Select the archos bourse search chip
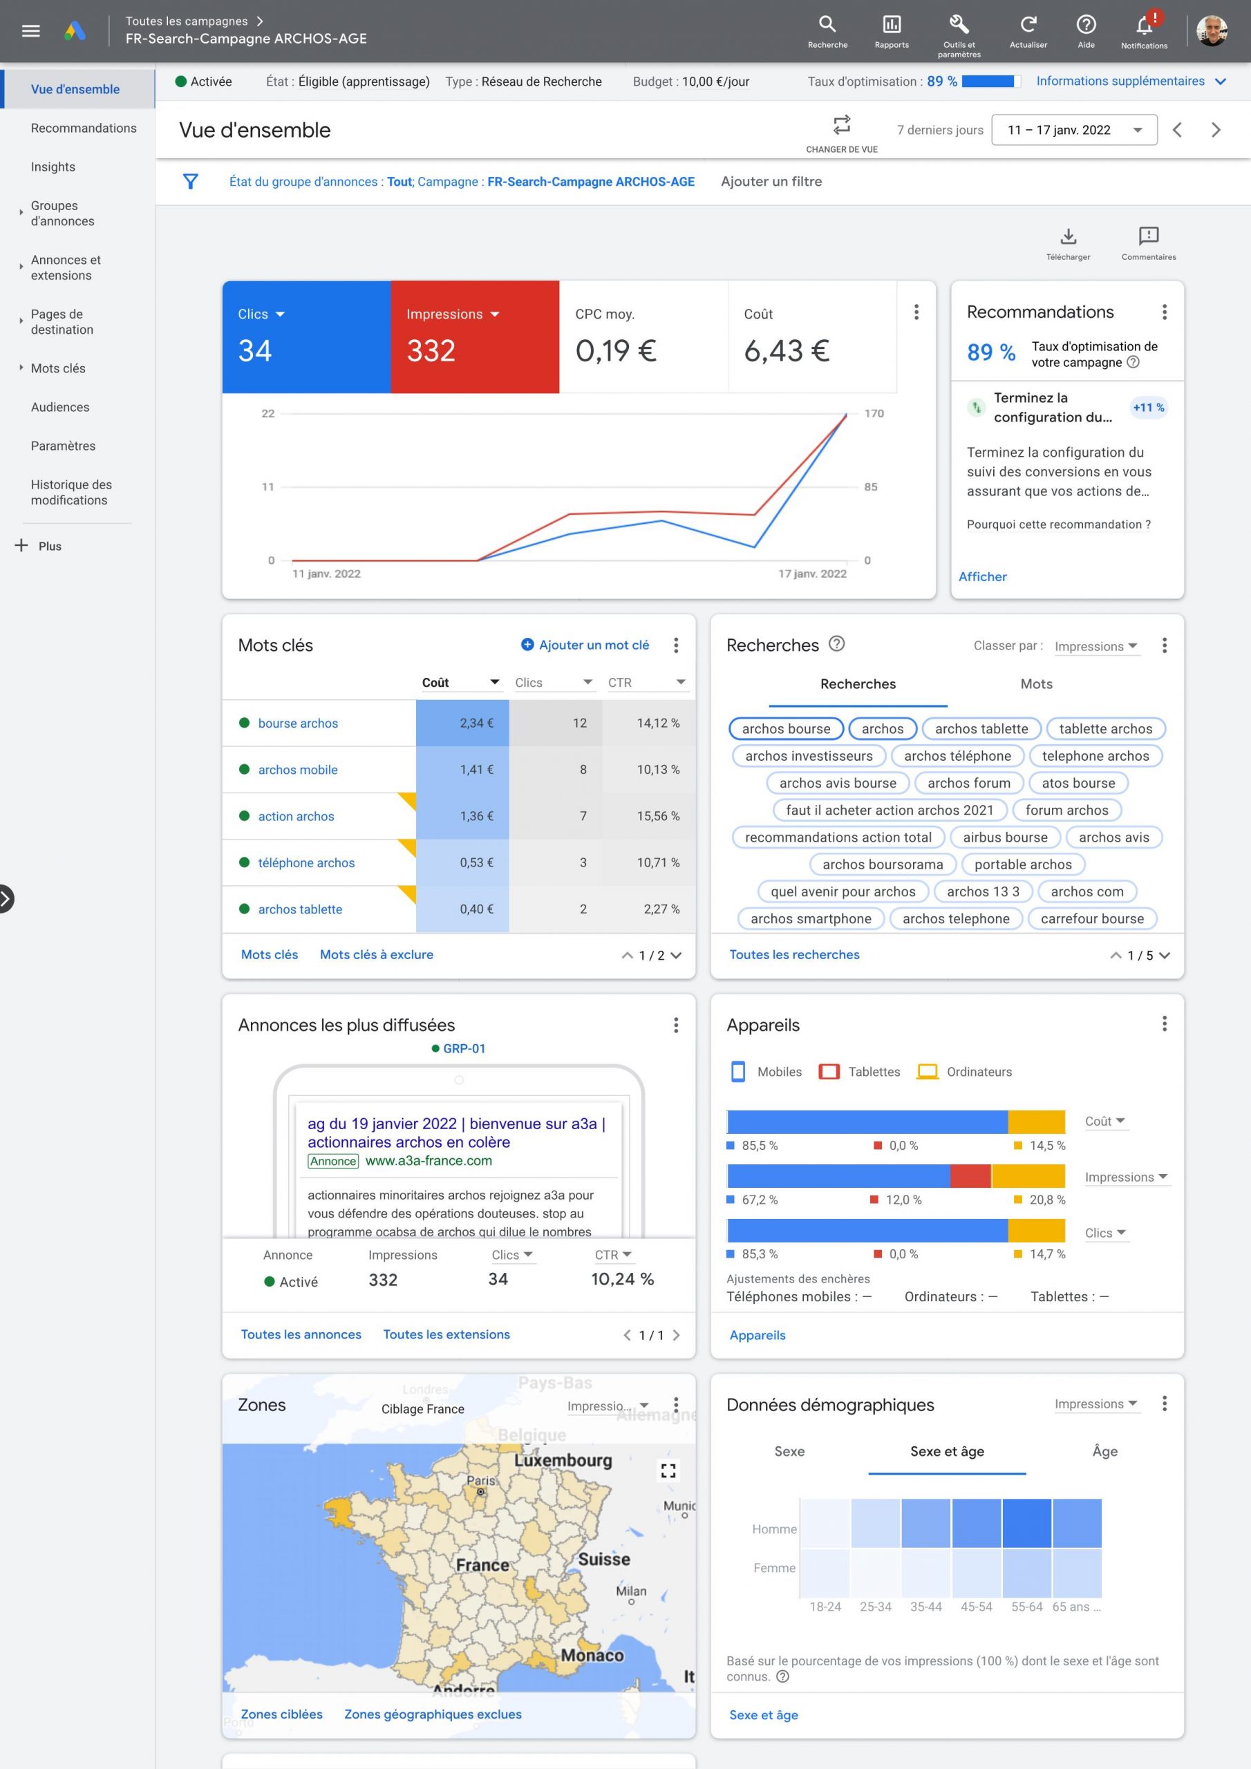The width and height of the screenshot is (1251, 1769). pyautogui.click(x=785, y=729)
